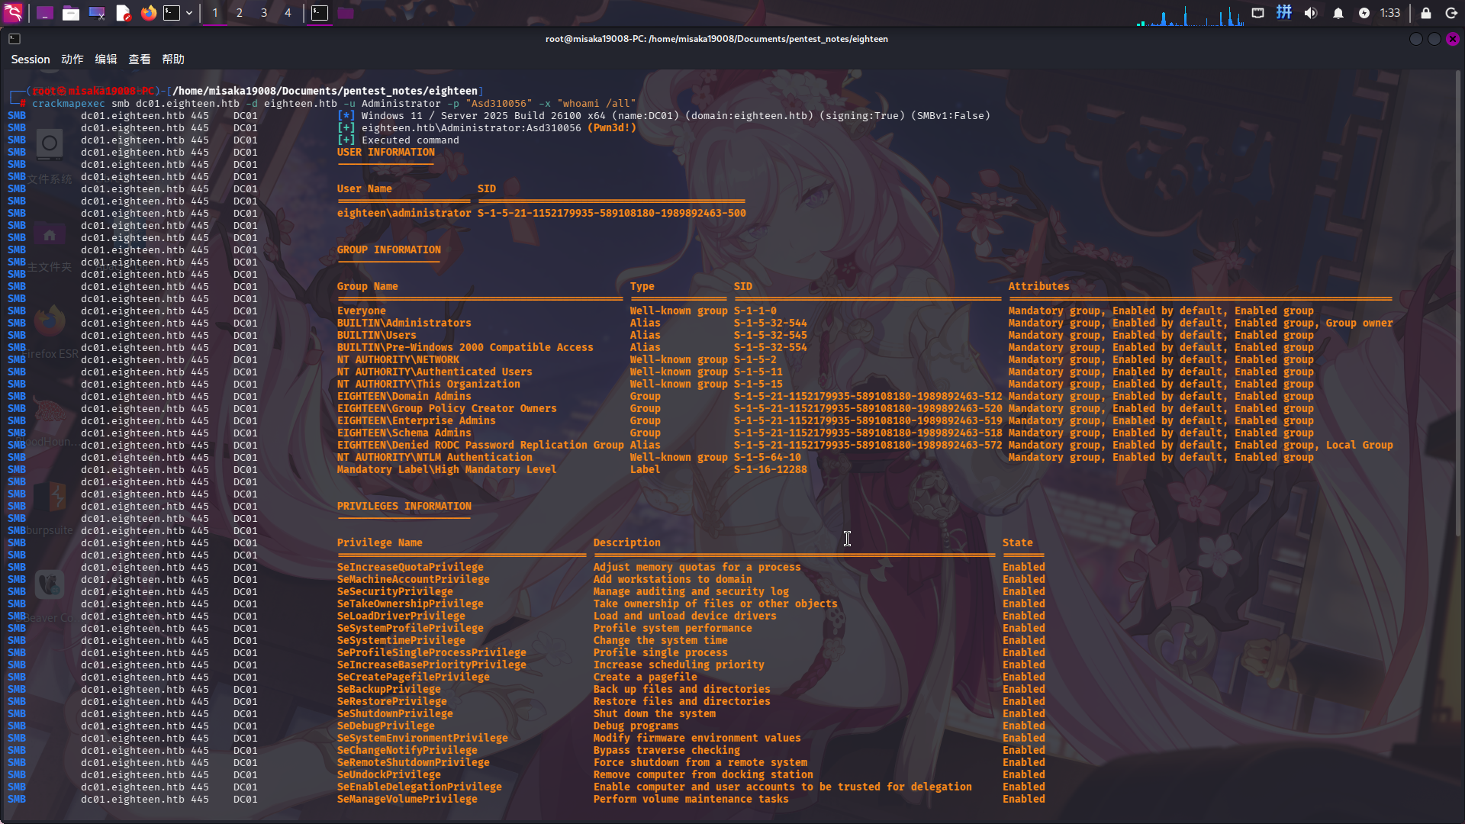Click the power manager lightning icon
The width and height of the screenshot is (1465, 824).
pos(1364,13)
